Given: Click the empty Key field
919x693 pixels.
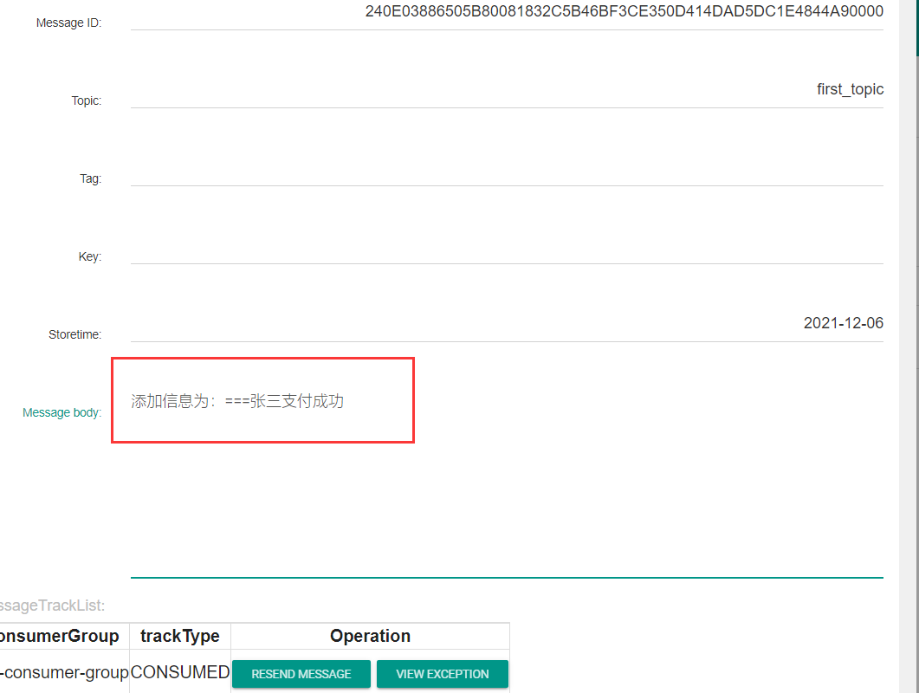Looking at the screenshot, I should (x=507, y=248).
